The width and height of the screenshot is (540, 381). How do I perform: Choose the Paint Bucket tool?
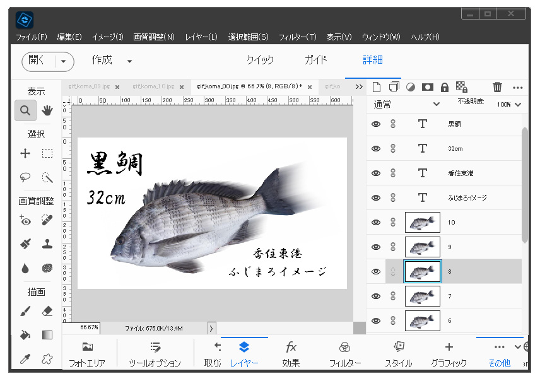[x=25, y=334]
